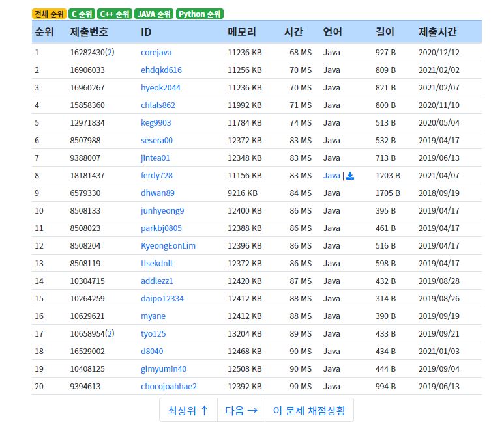Open myane user link
The width and height of the screenshot is (504, 429).
[x=153, y=316]
